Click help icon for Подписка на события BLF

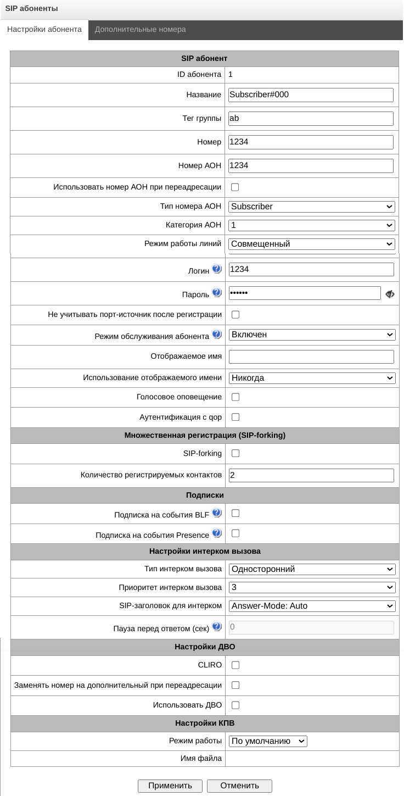tap(217, 513)
